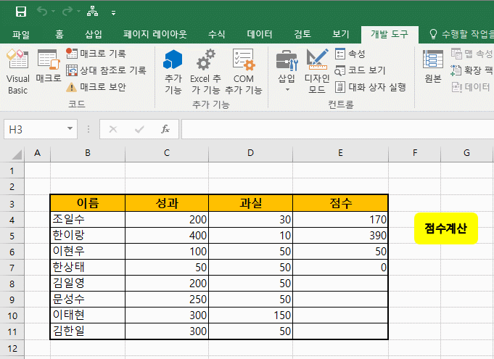Click 대화 상자 실행
Image resolution: width=494 pixels, height=359 pixels.
pos(370,87)
